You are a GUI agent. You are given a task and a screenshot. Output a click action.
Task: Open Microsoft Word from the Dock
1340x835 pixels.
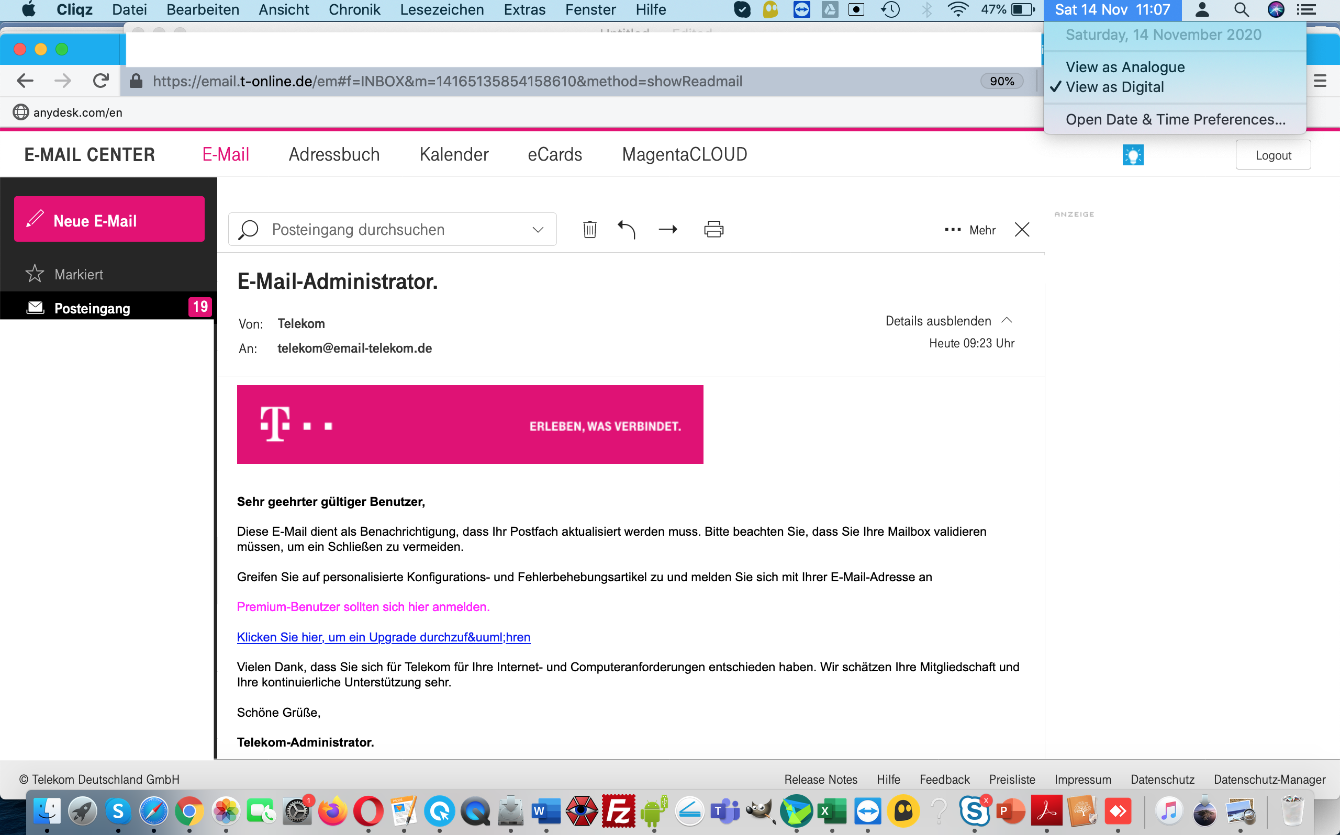(x=546, y=811)
